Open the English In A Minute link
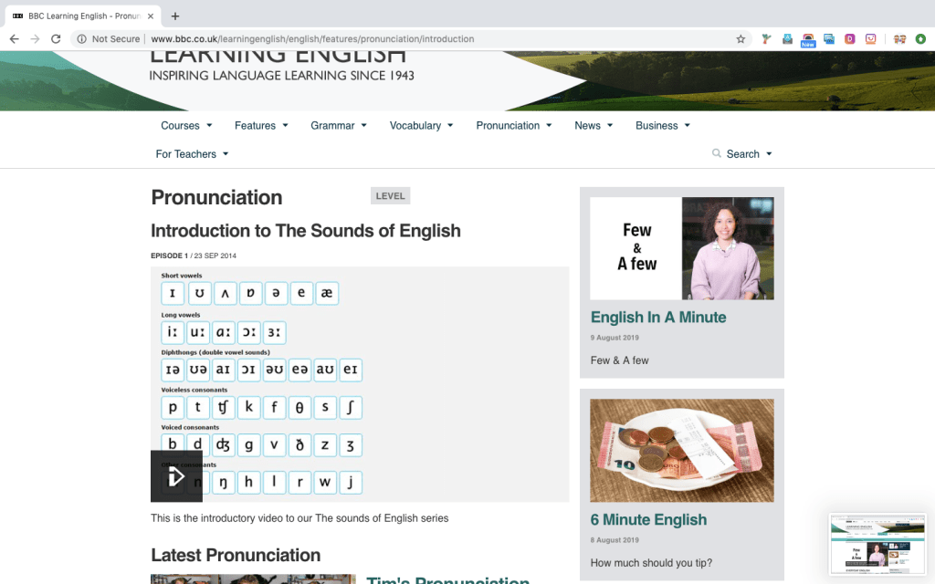This screenshot has height=584, width=935. point(658,318)
